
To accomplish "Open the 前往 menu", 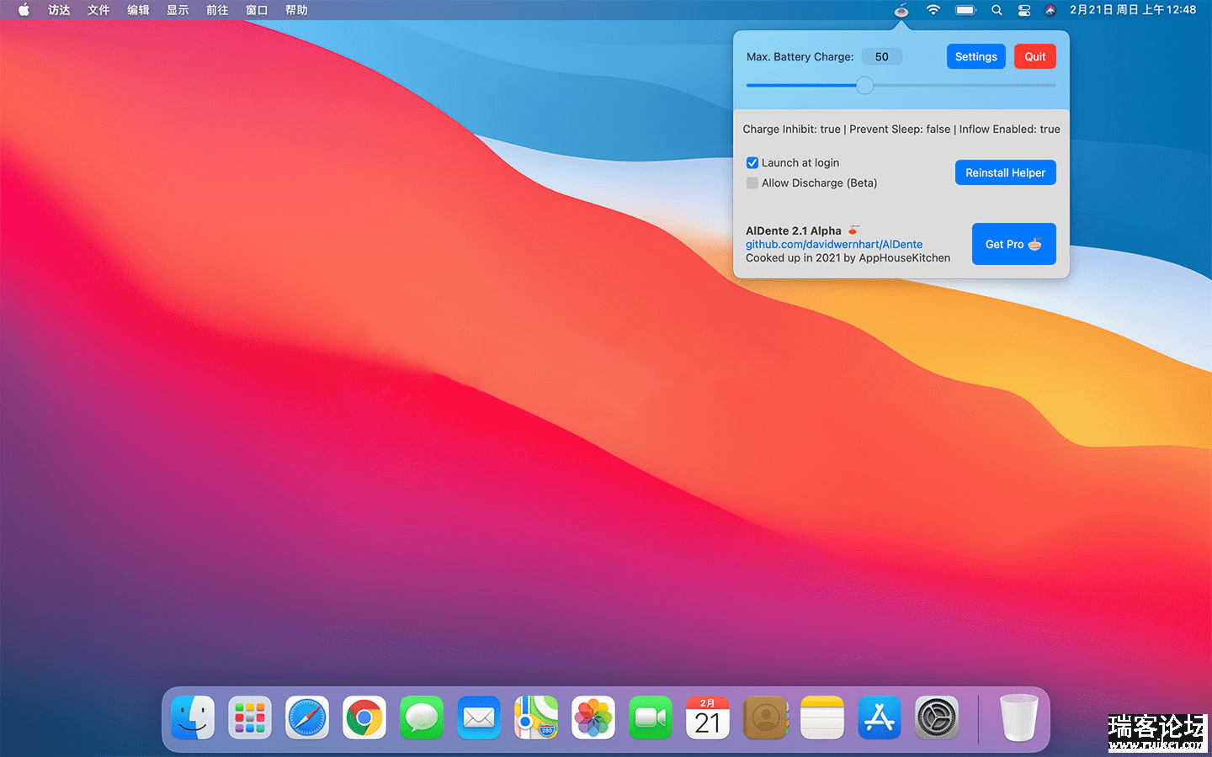I will point(217,10).
